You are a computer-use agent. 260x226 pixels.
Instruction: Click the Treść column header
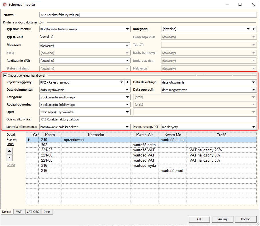coord(221,135)
